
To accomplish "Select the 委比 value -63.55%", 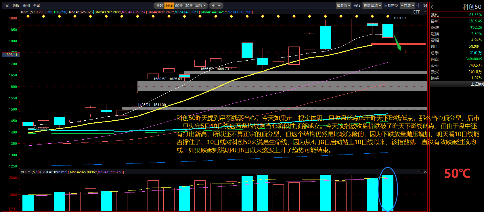I will (x=475, y=15).
